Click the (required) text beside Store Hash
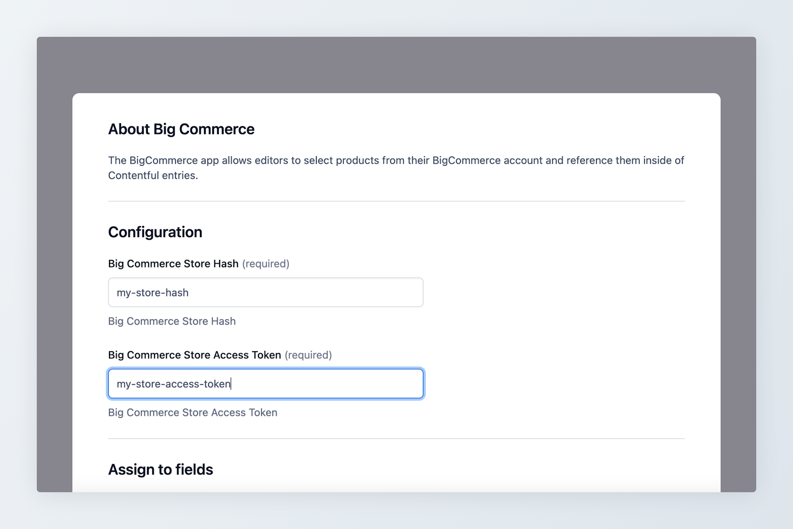793x529 pixels. click(266, 264)
